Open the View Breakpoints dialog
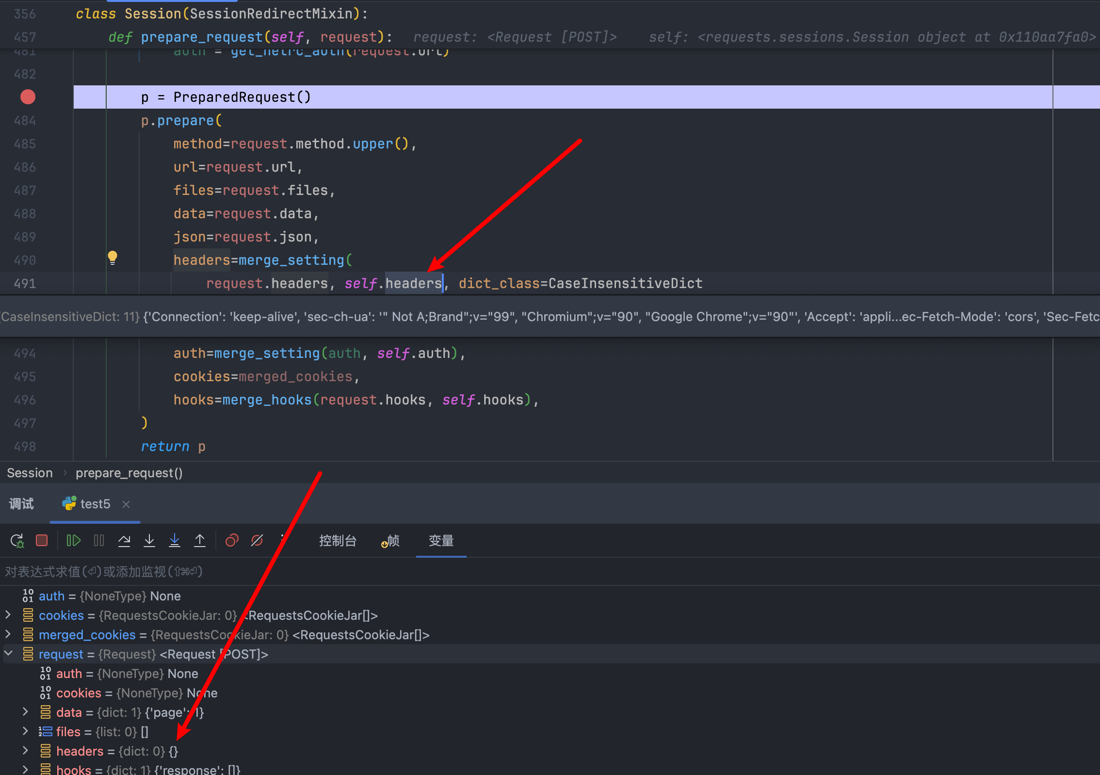Screen dimensions: 1100x775 (x=232, y=540)
